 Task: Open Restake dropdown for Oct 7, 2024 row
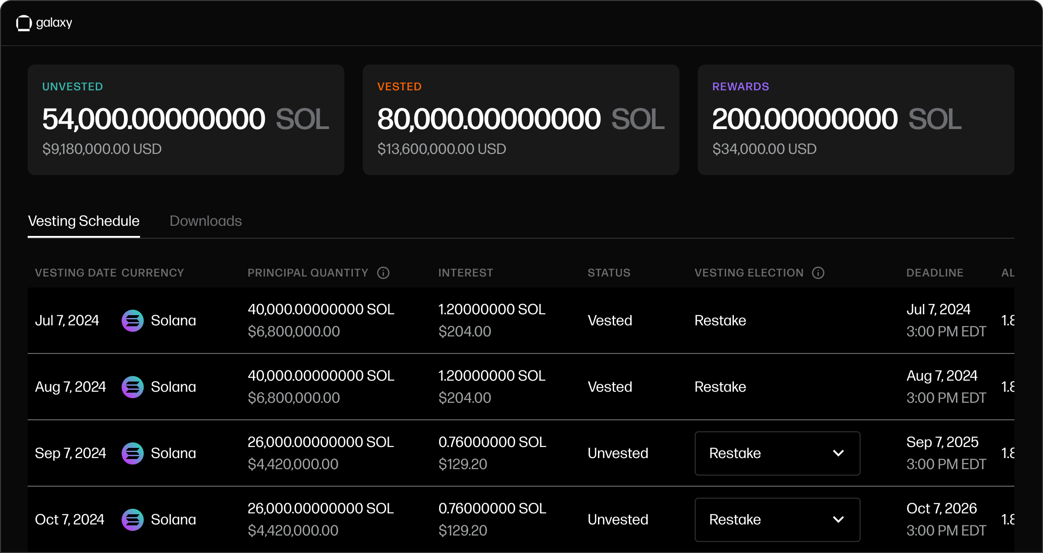(x=778, y=520)
